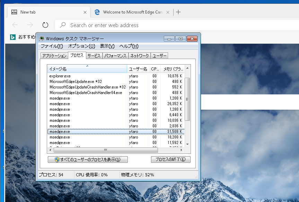This screenshot has height=202, width=299.
Task: Switch to the ネットワーク tab
Action: pyautogui.click(x=139, y=56)
